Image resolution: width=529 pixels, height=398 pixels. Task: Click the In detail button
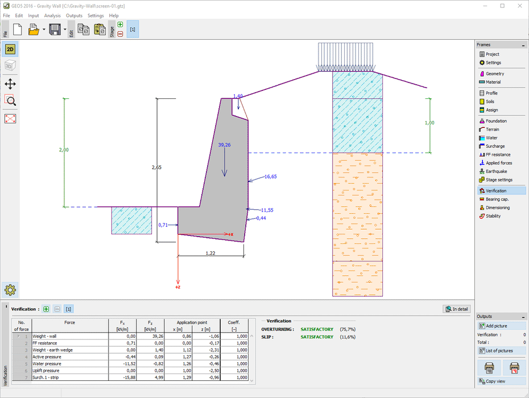[x=457, y=309]
